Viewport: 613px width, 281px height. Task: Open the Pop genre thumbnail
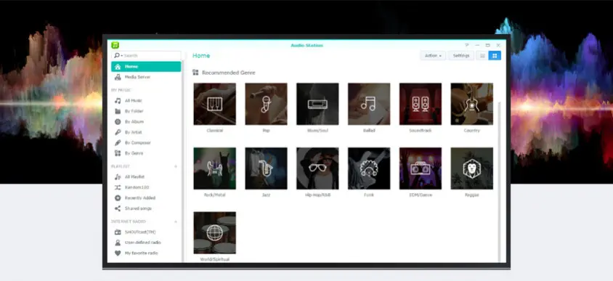[x=267, y=104]
